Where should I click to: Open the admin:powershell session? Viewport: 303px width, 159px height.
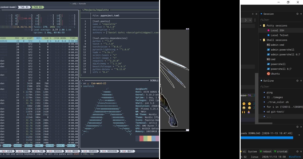pos(283,50)
